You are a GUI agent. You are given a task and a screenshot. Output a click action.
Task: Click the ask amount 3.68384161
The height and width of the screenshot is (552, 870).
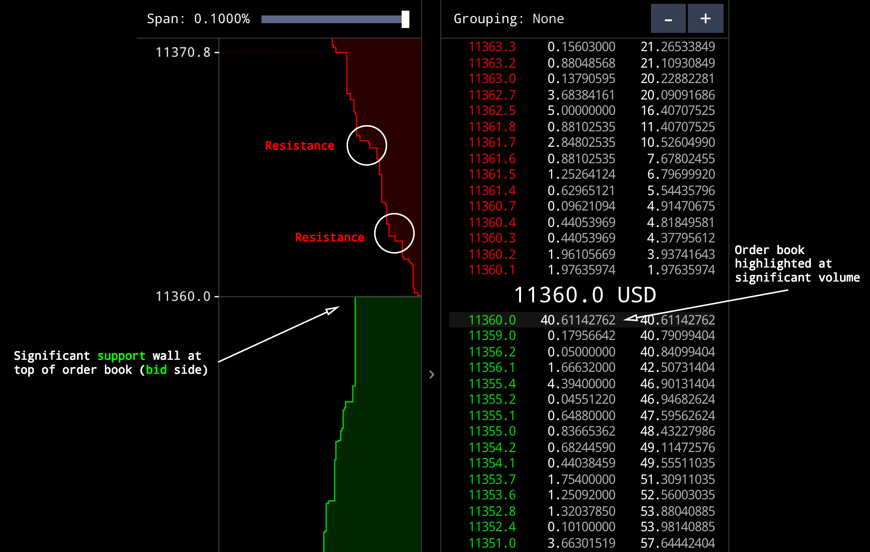(x=581, y=95)
